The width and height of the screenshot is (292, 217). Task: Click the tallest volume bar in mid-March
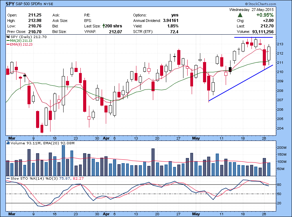(x=63, y=160)
